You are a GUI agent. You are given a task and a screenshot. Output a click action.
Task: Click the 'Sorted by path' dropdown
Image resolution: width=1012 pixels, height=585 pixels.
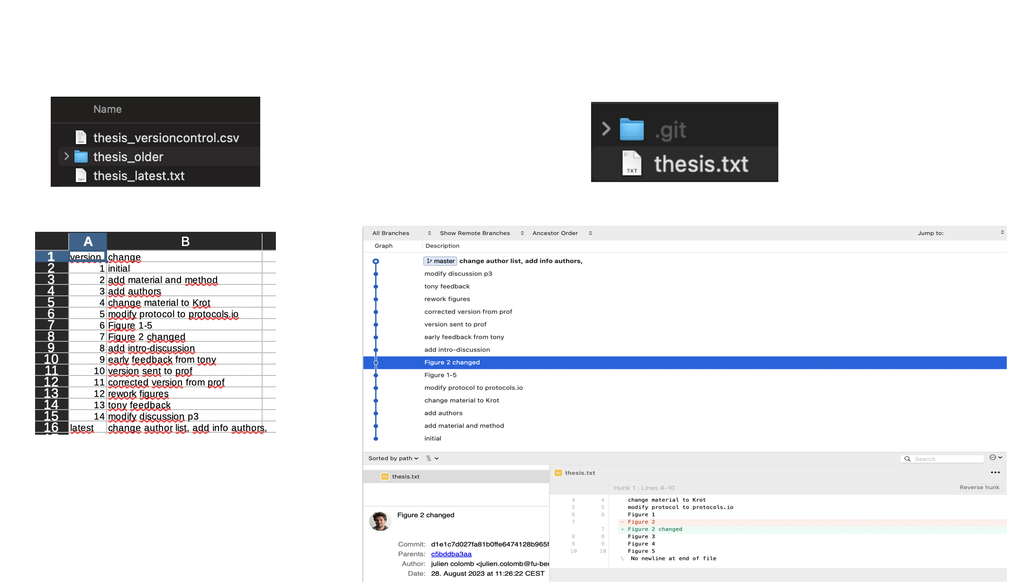tap(393, 458)
